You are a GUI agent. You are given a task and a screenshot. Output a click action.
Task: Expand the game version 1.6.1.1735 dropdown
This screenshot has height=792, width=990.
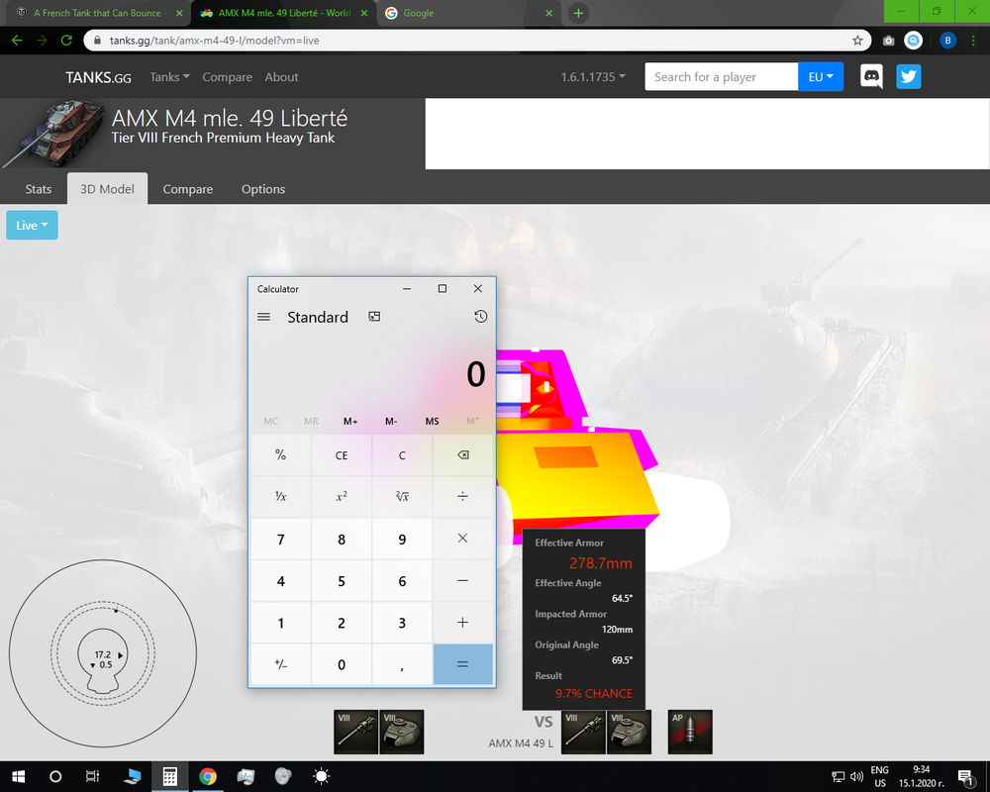[x=593, y=77]
